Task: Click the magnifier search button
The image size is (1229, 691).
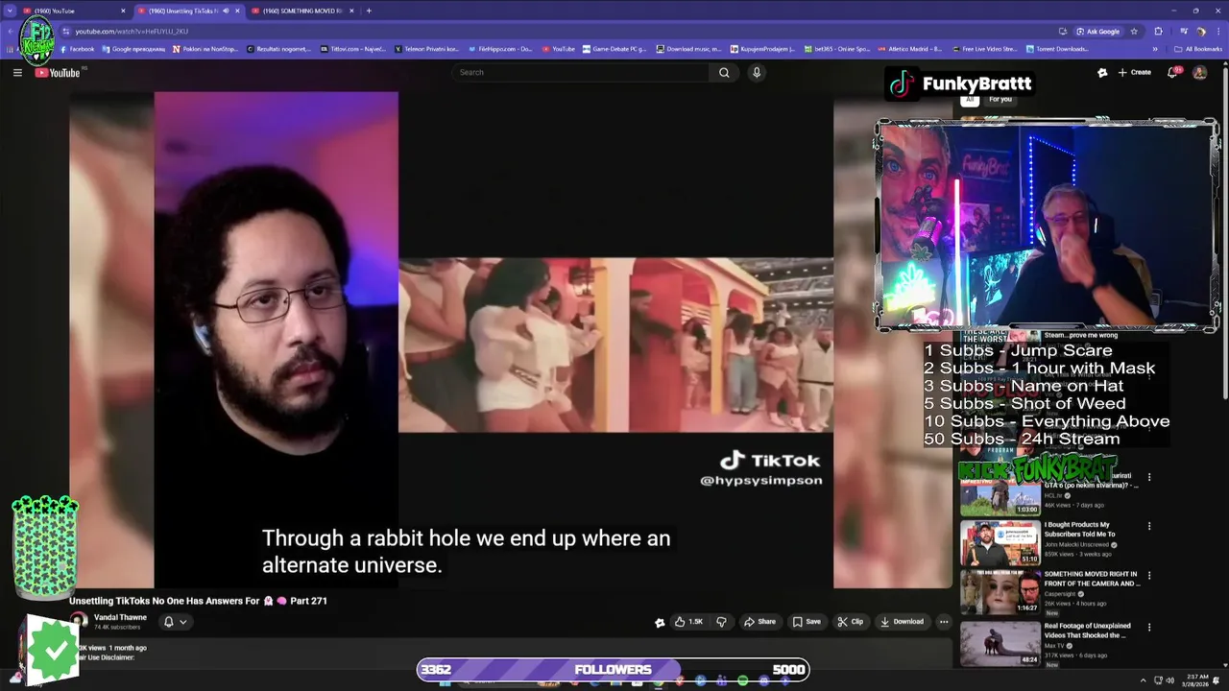Action: 724,73
